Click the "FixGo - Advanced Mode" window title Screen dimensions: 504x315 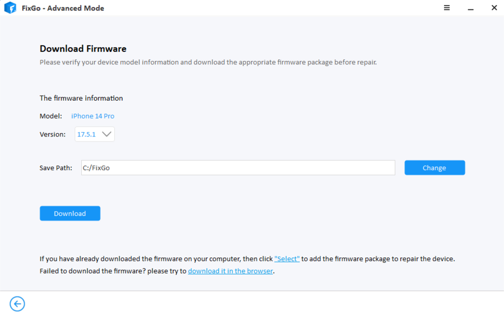[x=63, y=8]
